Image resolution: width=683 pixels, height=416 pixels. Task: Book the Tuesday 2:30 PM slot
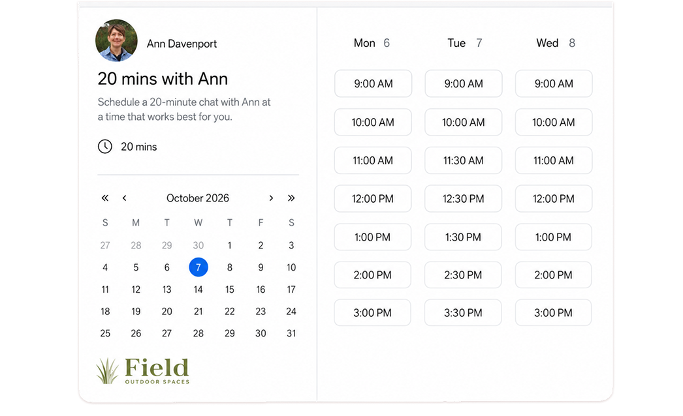463,275
